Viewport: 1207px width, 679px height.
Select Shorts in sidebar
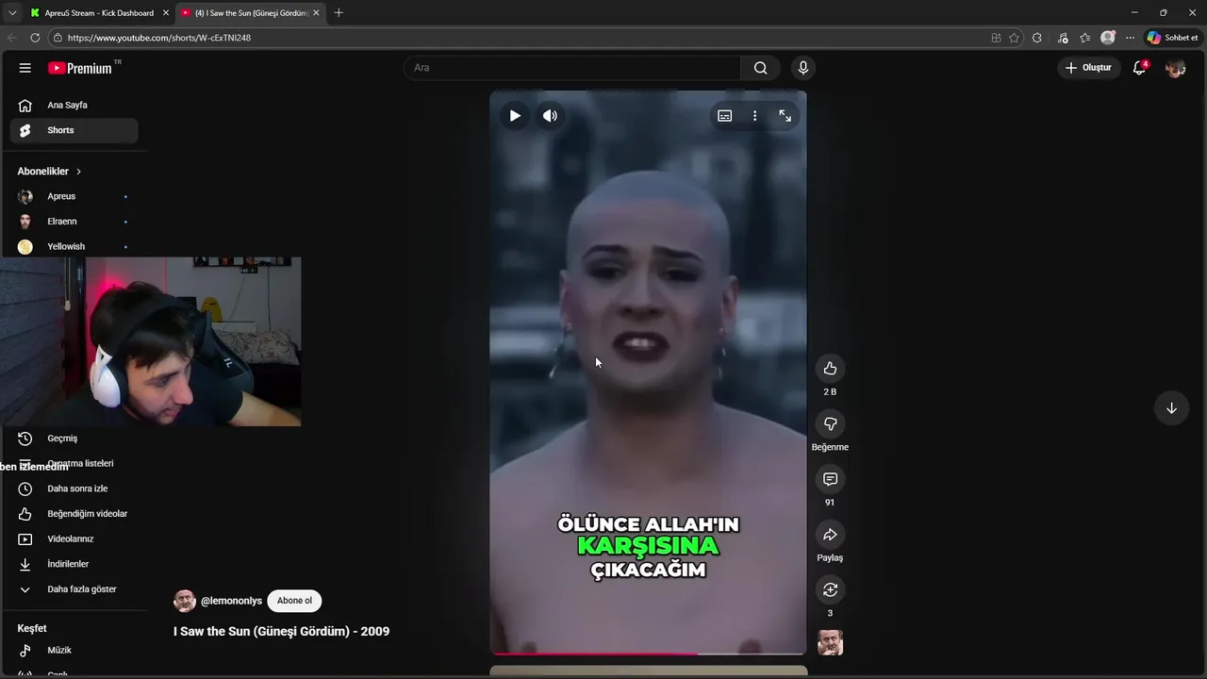click(x=74, y=130)
